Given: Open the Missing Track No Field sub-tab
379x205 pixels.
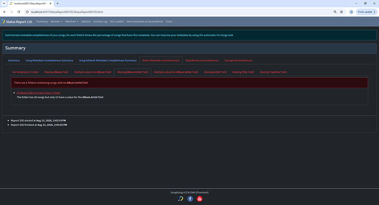Looking at the screenshot, I should point(273,72).
